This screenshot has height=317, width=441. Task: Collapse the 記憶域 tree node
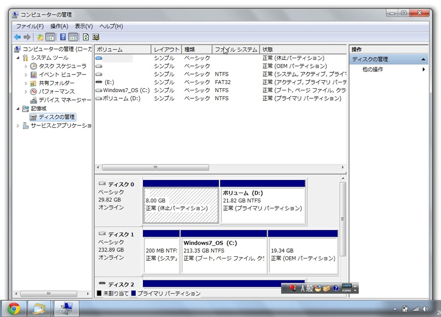coord(18,108)
